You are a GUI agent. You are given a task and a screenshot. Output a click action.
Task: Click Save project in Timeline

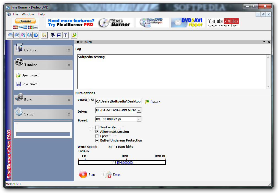point(30,84)
